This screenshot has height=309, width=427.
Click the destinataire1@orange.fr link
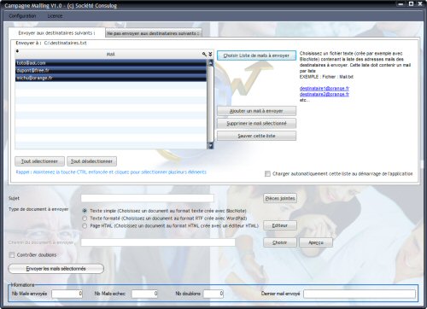325,88
